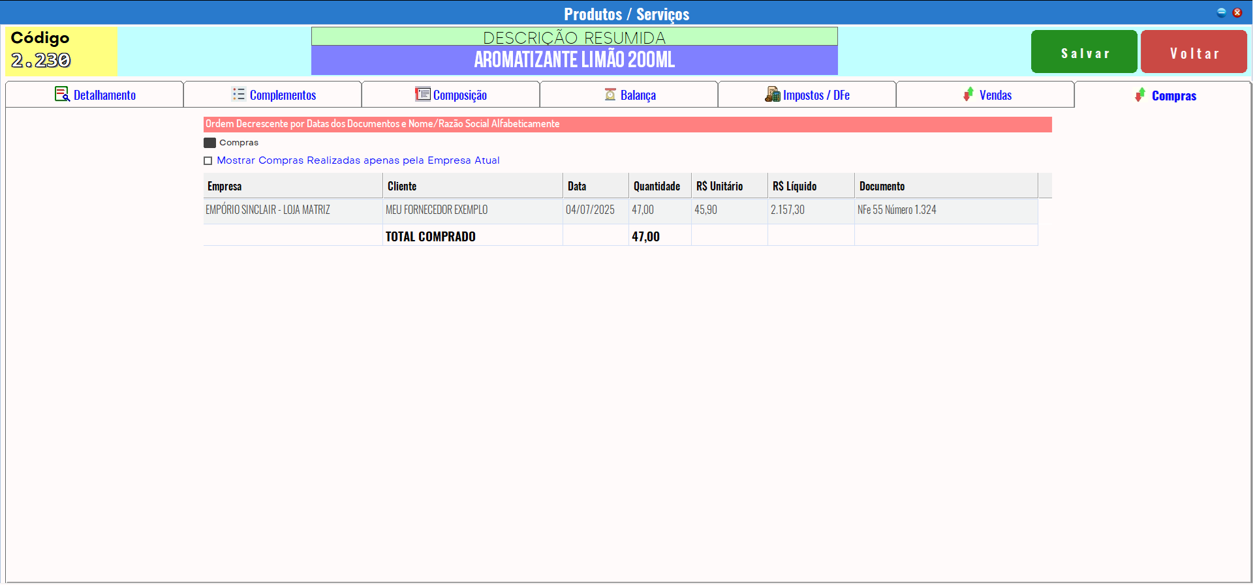Switch to the Complementos tab

(273, 95)
